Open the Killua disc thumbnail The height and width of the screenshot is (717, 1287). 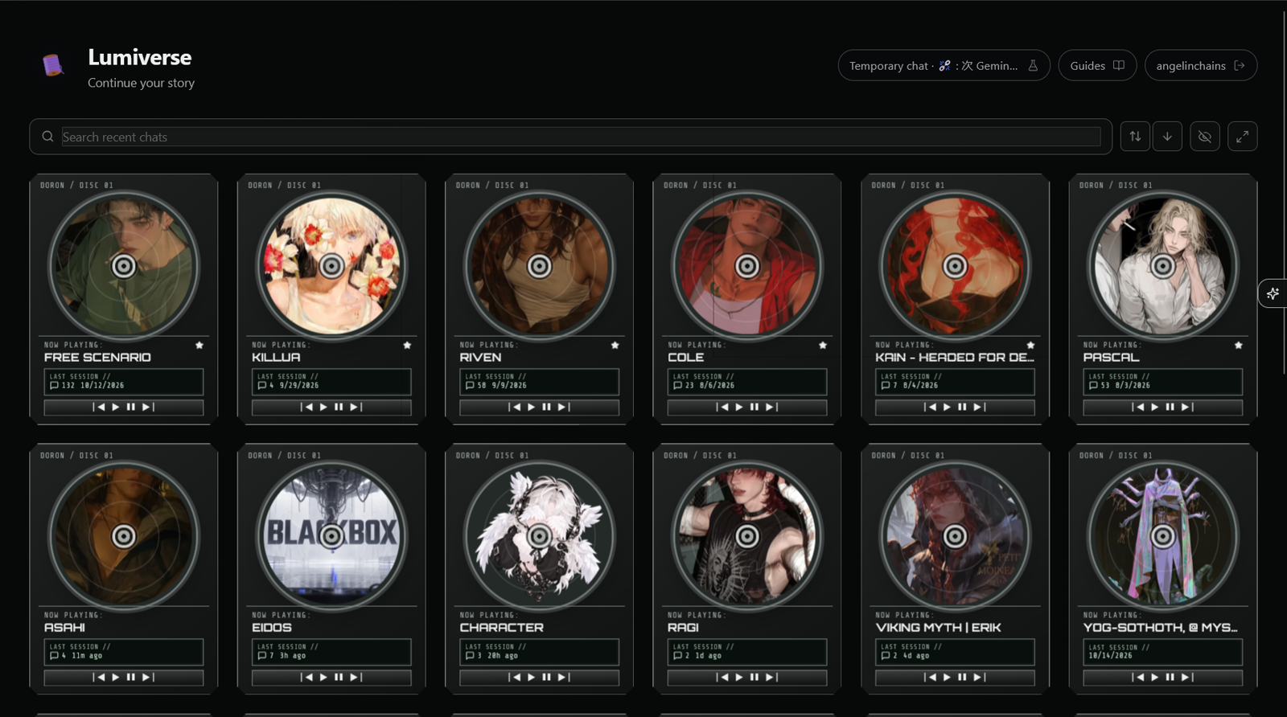331,265
